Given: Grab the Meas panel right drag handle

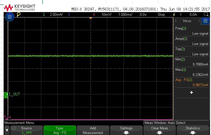Looking at the screenshot, I should [199, 21].
